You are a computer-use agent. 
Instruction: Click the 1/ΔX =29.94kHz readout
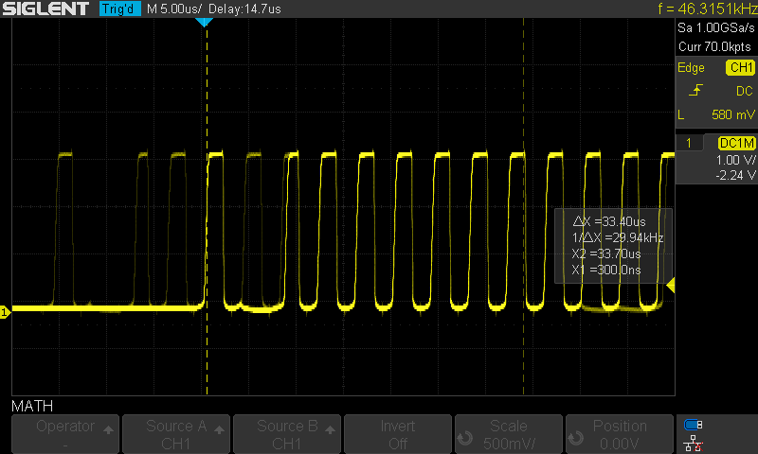point(618,237)
